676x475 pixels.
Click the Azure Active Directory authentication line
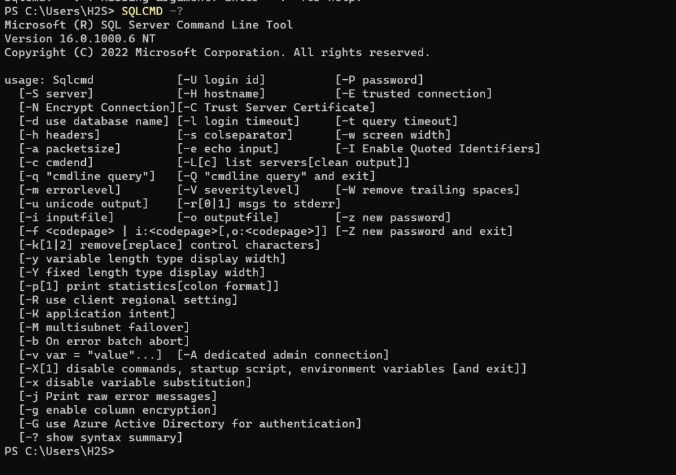click(190, 424)
